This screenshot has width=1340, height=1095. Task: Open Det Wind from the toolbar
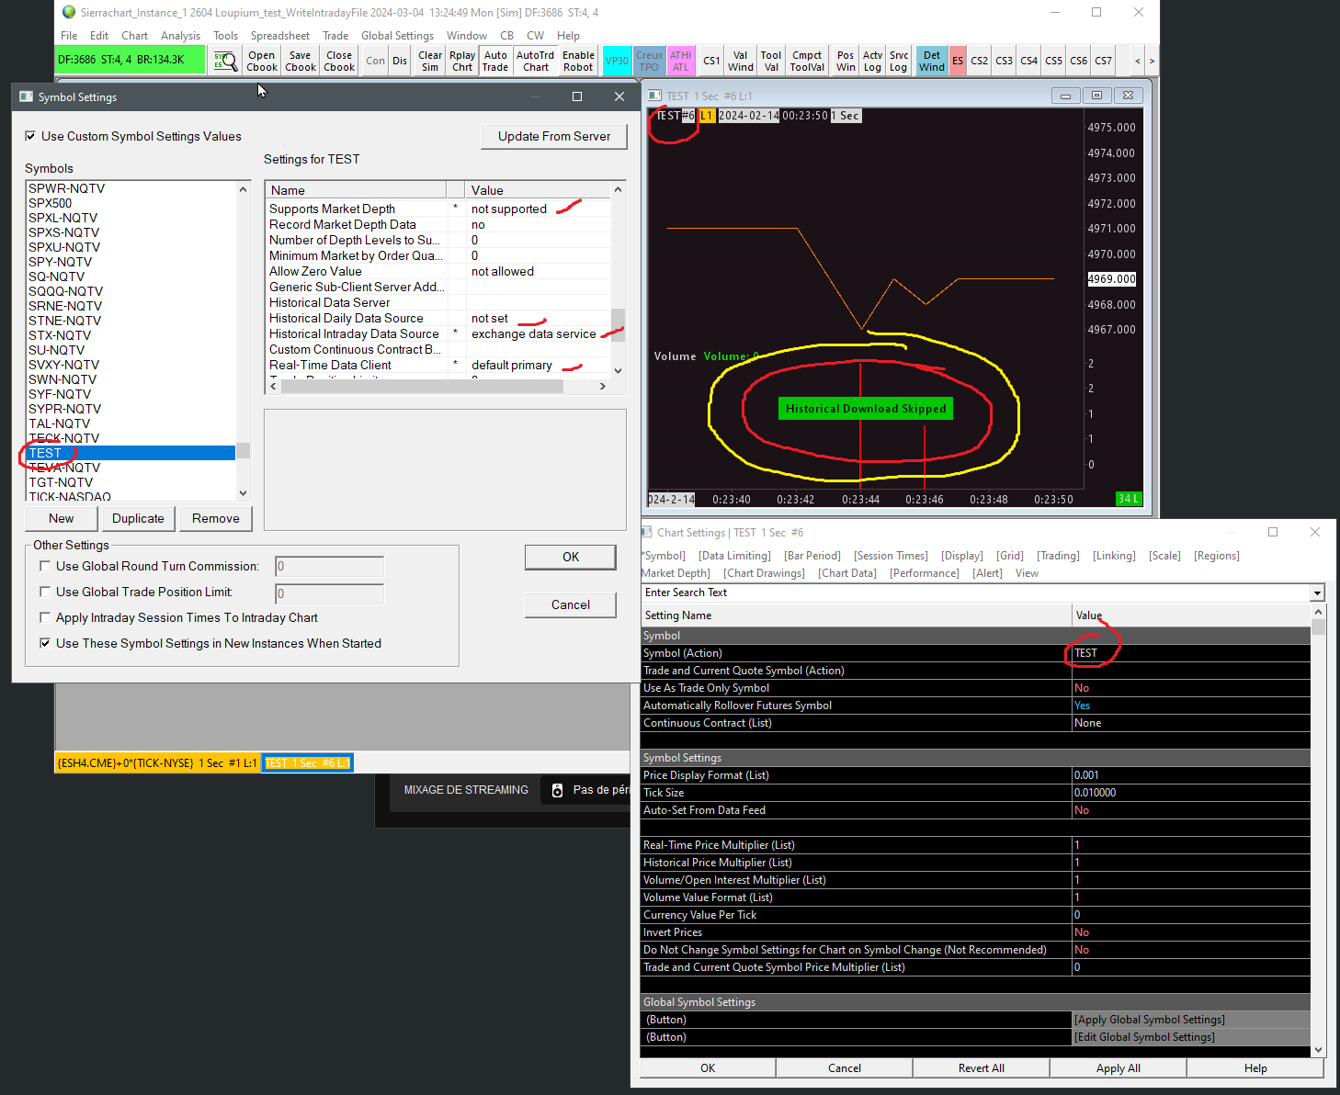[x=931, y=62]
